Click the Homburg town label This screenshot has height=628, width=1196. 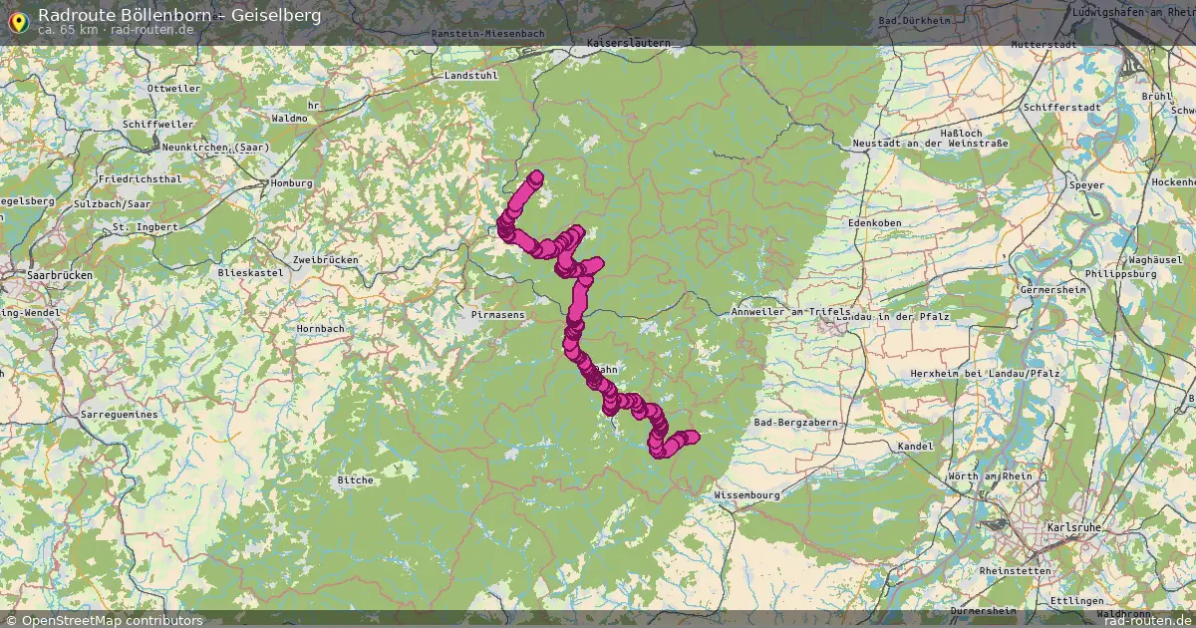[293, 183]
